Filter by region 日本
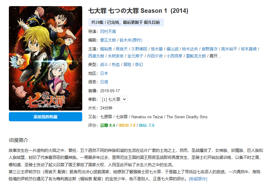This screenshot has height=187, width=269. click(104, 73)
